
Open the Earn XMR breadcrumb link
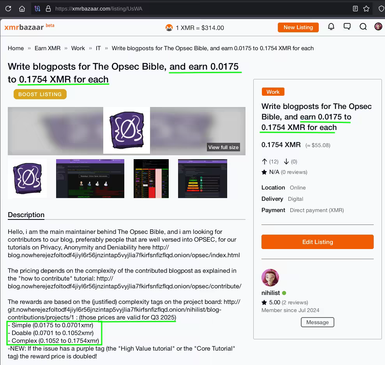(x=47, y=48)
